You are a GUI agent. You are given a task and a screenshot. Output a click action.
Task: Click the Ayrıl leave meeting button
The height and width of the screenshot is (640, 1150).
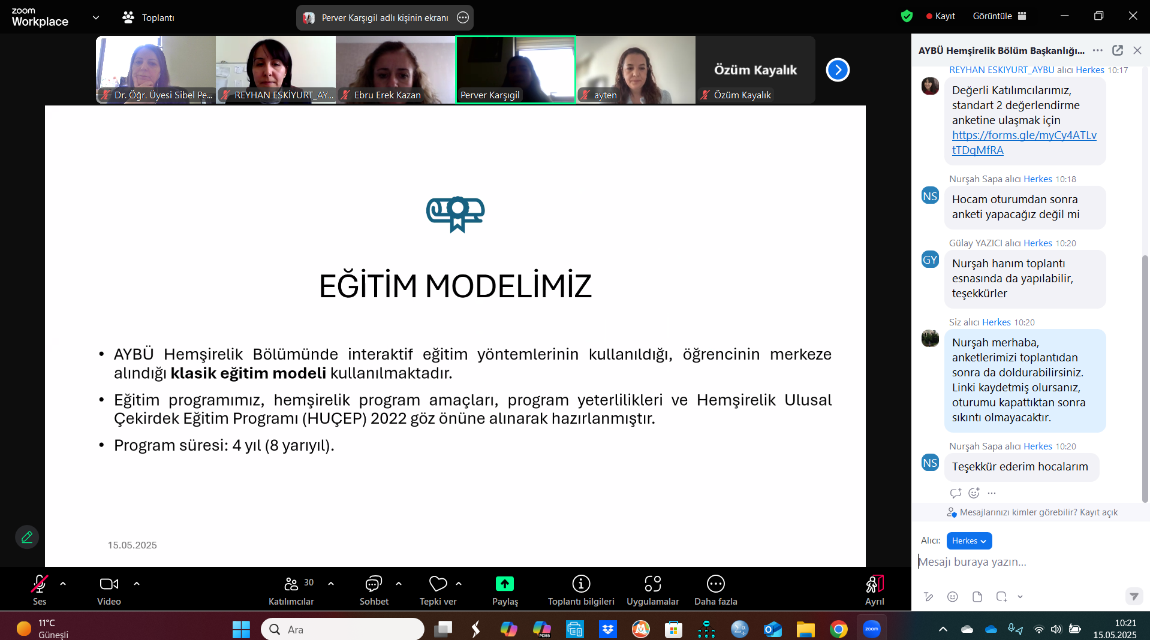tap(874, 584)
